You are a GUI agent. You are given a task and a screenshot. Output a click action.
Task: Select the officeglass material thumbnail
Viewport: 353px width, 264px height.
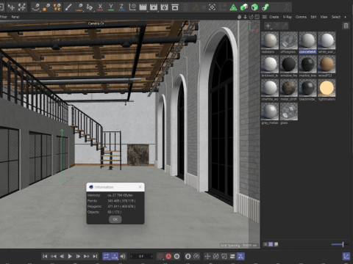click(x=289, y=40)
